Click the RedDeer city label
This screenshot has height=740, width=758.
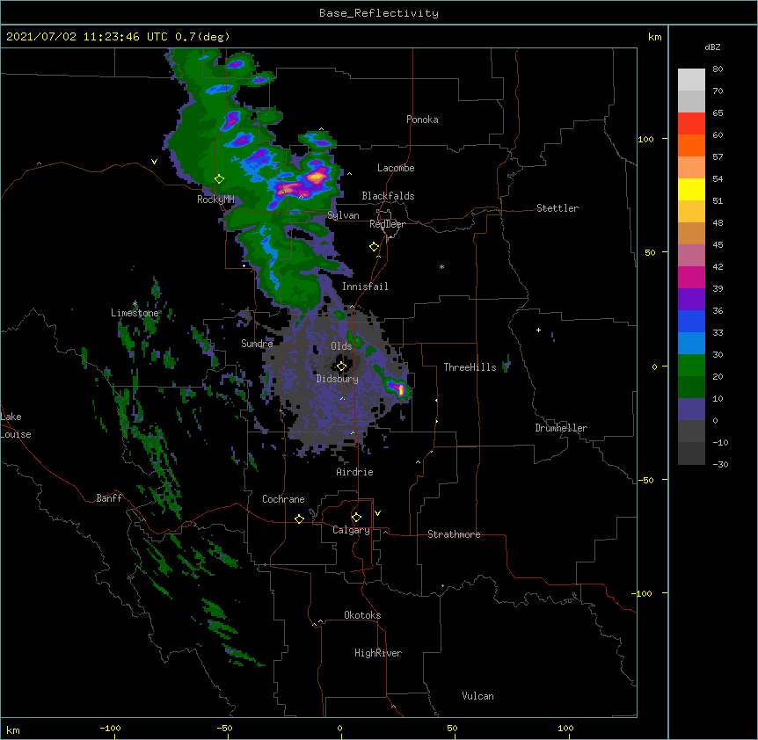[387, 224]
